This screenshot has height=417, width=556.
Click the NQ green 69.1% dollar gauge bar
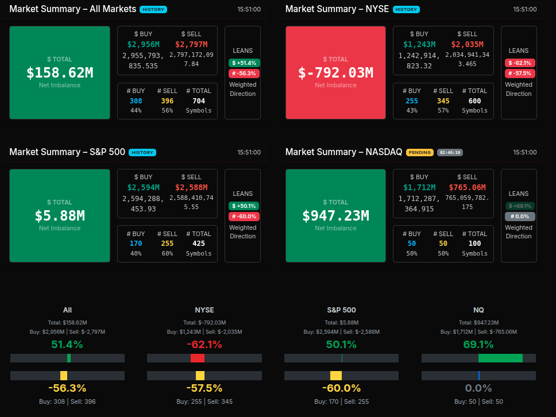500,358
